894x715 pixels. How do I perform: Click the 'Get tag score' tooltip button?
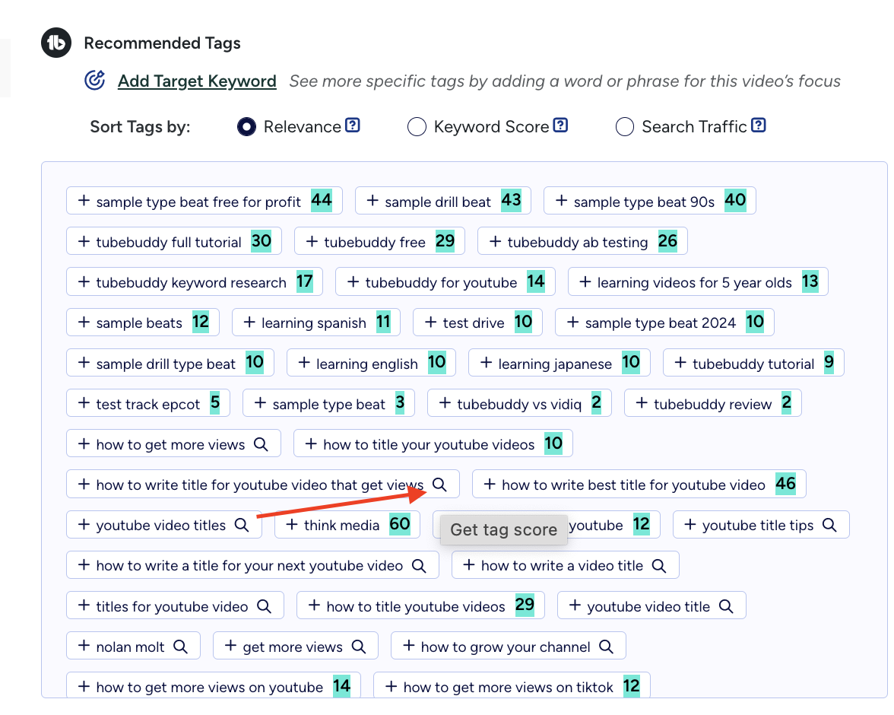click(503, 529)
